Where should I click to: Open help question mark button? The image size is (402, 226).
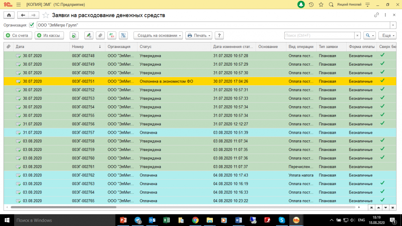click(x=219, y=35)
